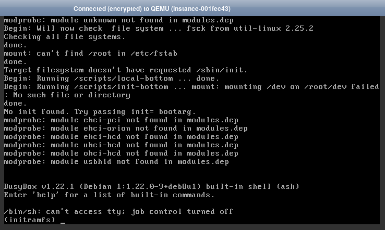Click the 'Connected (encrypted) to QEMU' status bar
Screen dimensions: 385x230
pyautogui.click(x=152, y=9)
